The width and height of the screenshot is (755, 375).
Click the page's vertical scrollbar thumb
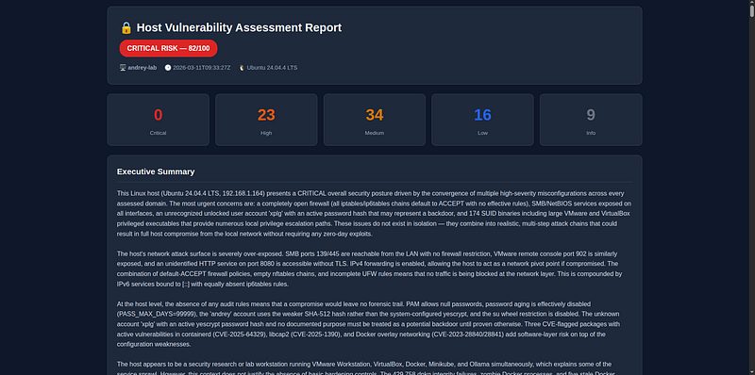[751, 11]
